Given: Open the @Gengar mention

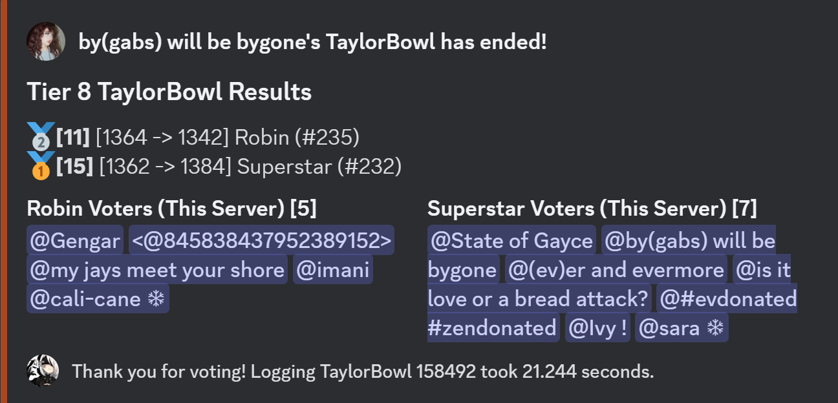Looking at the screenshot, I should 76,240.
